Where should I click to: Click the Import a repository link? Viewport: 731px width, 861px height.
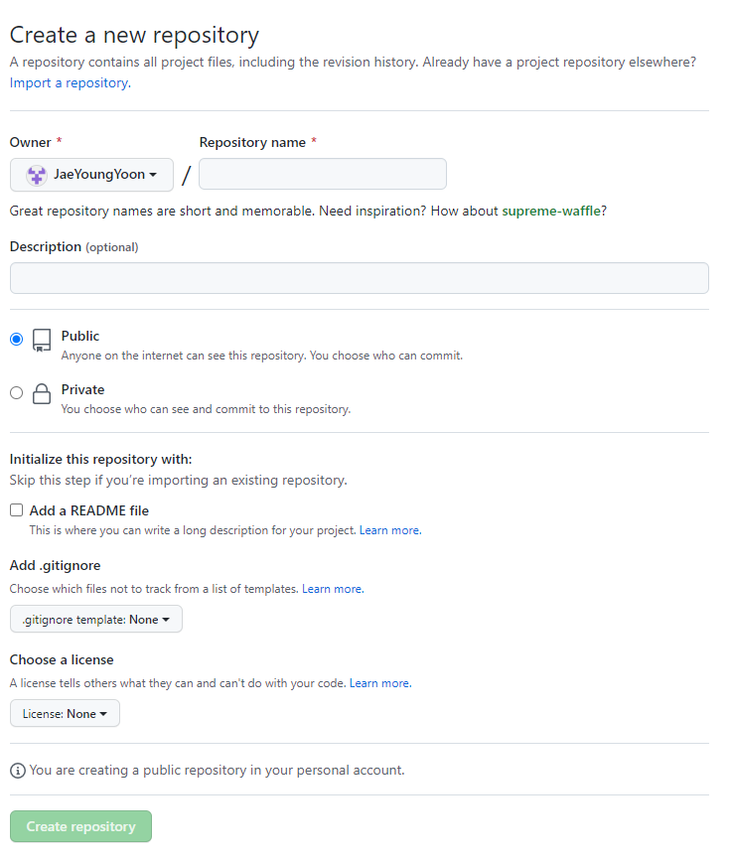tap(71, 82)
